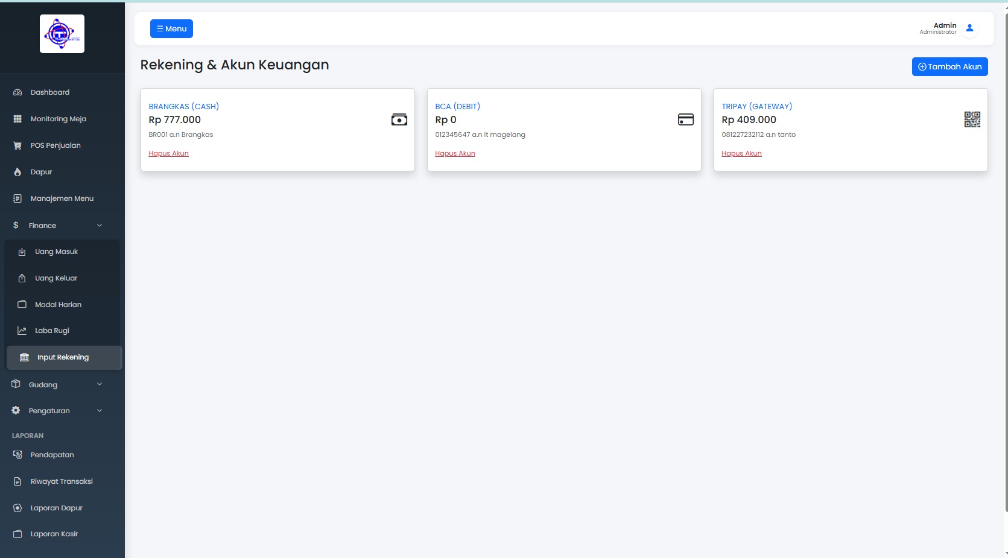
Task: Click the Admin user avatar icon
Action: click(970, 28)
